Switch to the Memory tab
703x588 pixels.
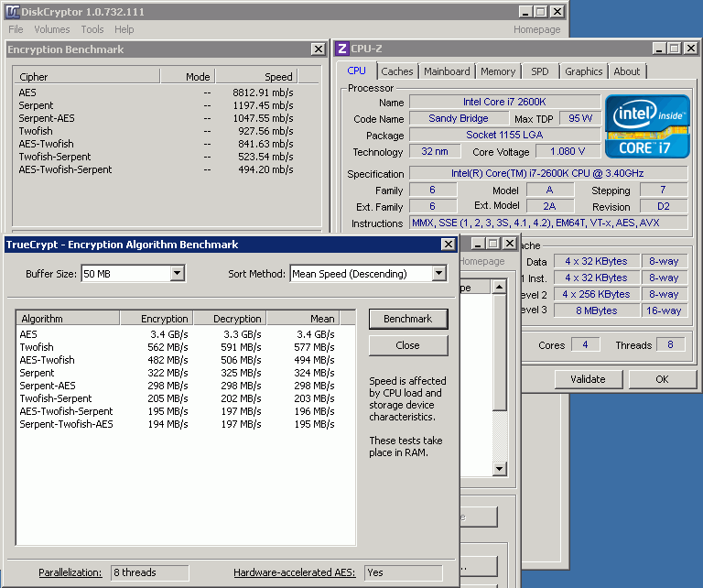(498, 71)
